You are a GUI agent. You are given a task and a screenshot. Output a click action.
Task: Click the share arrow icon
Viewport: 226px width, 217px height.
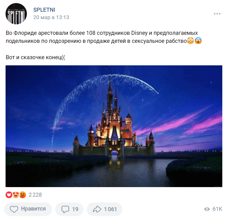click(97, 209)
